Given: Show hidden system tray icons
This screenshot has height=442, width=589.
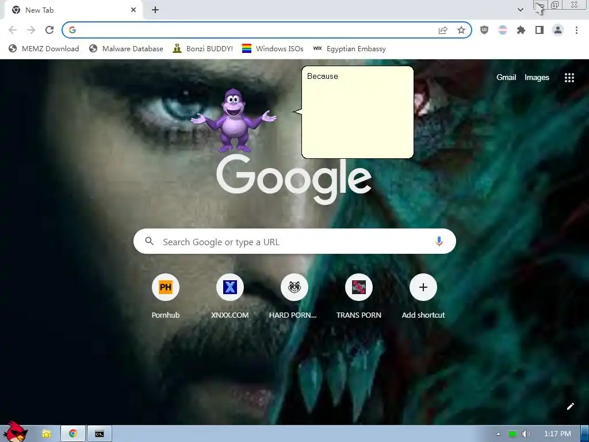Looking at the screenshot, I should pyautogui.click(x=498, y=434).
